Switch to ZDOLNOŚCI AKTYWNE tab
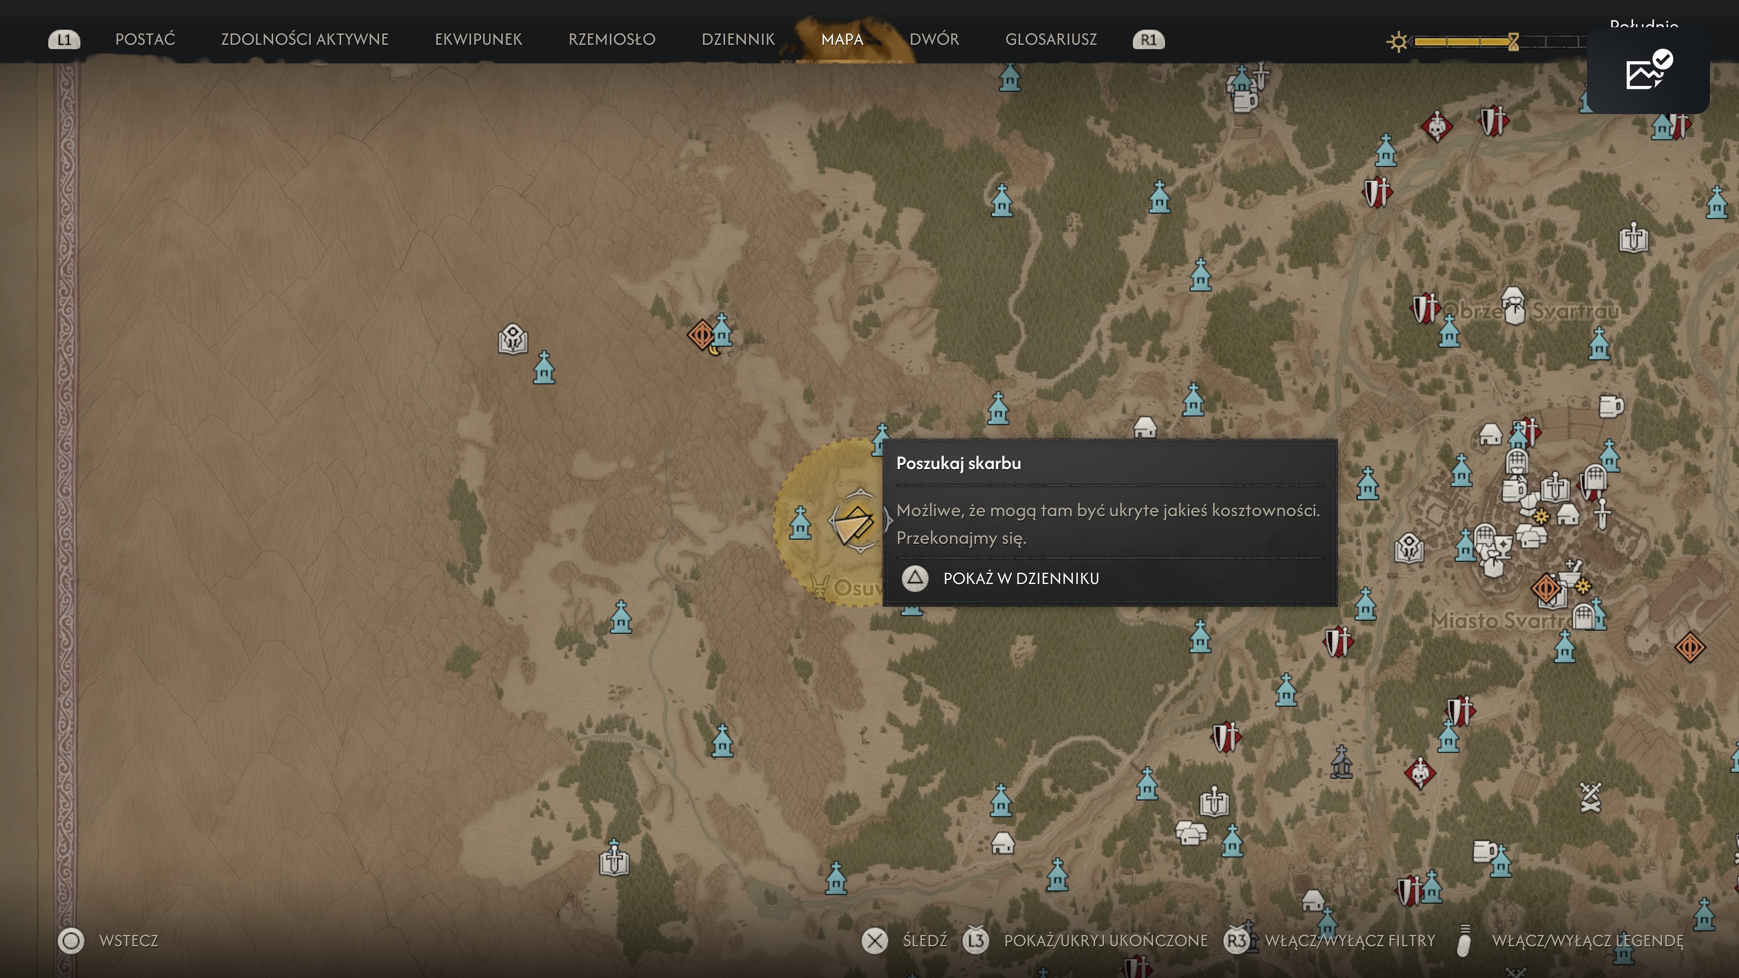The width and height of the screenshot is (1739, 978). click(x=304, y=39)
